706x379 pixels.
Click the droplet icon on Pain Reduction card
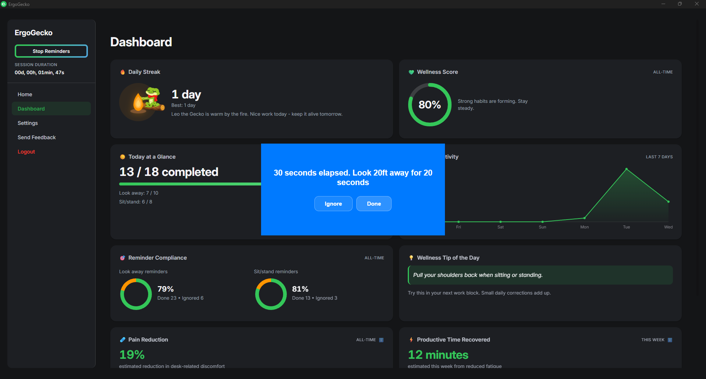tap(122, 339)
